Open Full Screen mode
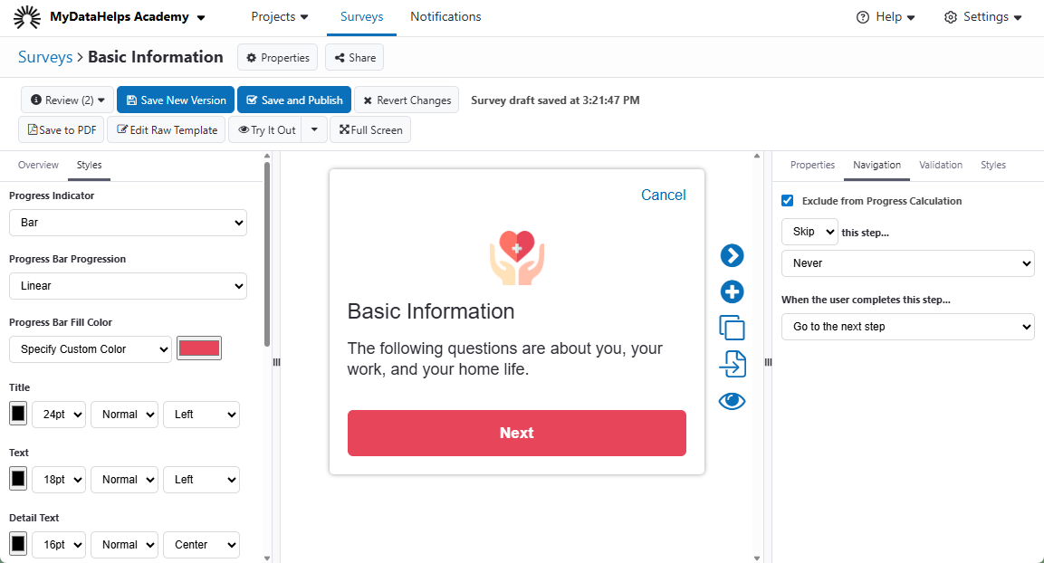The image size is (1044, 563). click(x=370, y=129)
